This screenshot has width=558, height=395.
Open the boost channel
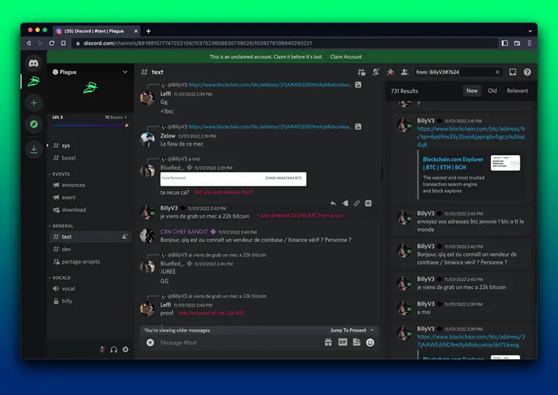coord(90,158)
